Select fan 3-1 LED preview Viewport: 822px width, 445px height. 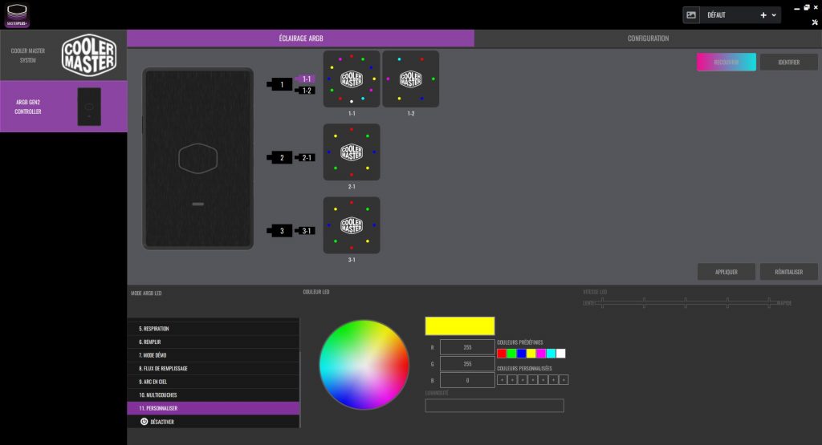[x=352, y=225]
